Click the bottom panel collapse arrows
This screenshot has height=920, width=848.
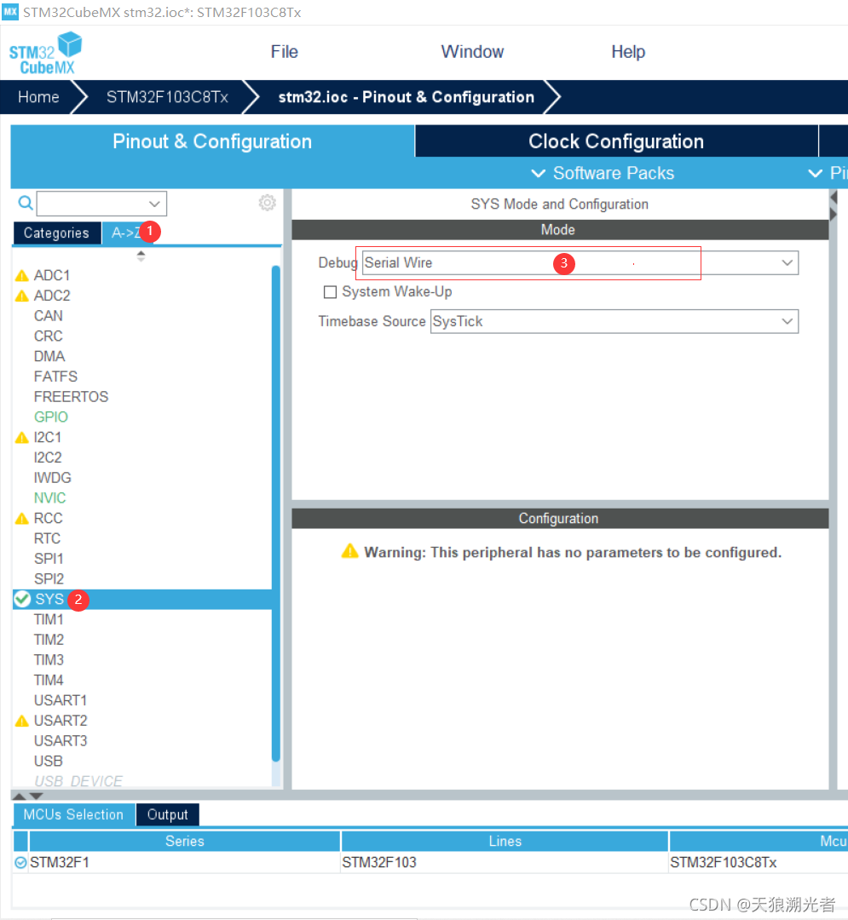coord(27,796)
